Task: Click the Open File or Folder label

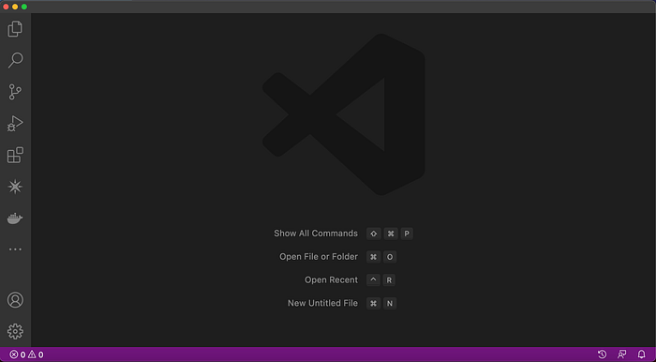Action: (x=319, y=257)
